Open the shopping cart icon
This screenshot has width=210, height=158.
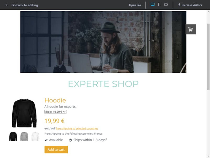(x=191, y=29)
